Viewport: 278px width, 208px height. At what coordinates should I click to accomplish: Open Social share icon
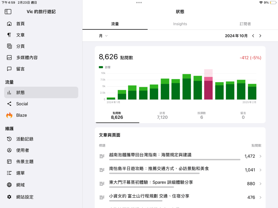click(x=9, y=104)
